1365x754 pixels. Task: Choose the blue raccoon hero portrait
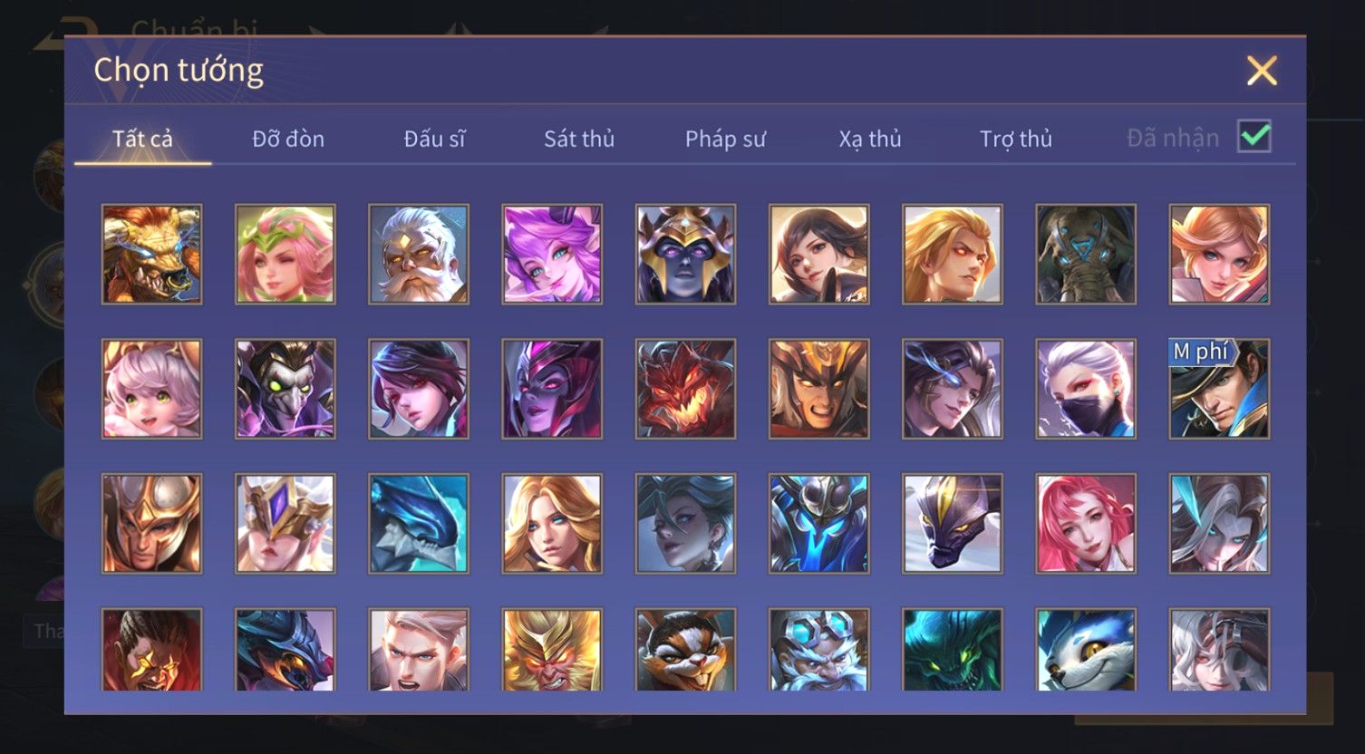click(1086, 649)
